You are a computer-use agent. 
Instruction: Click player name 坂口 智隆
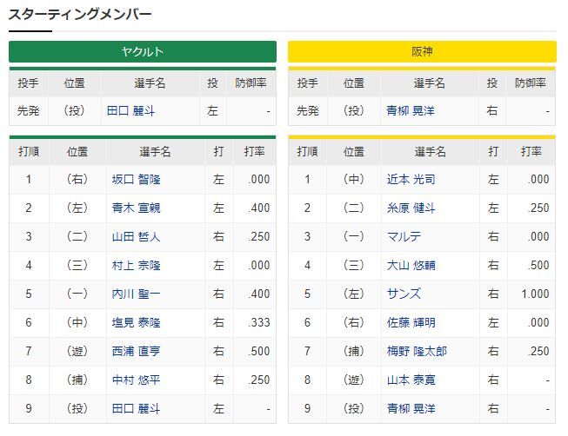(136, 180)
